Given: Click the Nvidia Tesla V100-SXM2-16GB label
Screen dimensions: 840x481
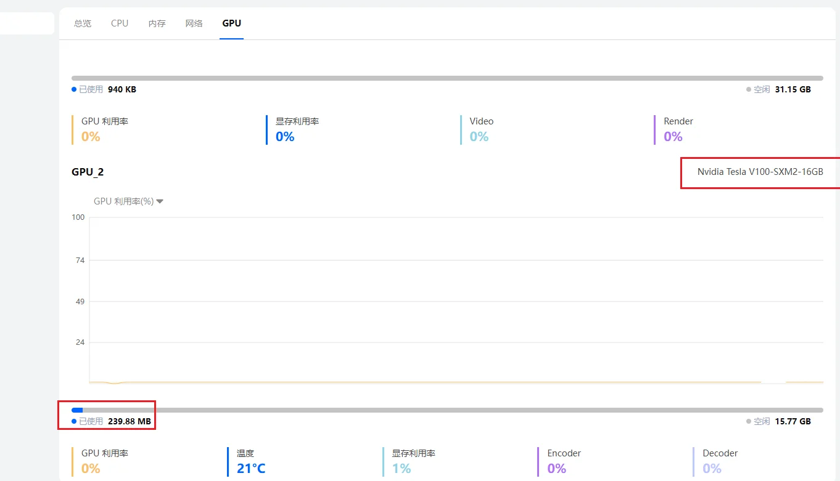Looking at the screenshot, I should tap(760, 172).
